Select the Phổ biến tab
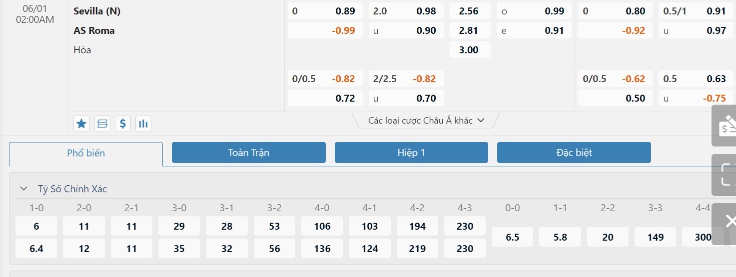Screen dimensions: 736x277 (86, 153)
